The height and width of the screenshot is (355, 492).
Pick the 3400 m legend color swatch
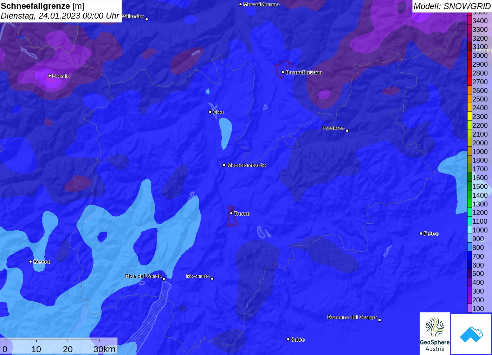470,21
